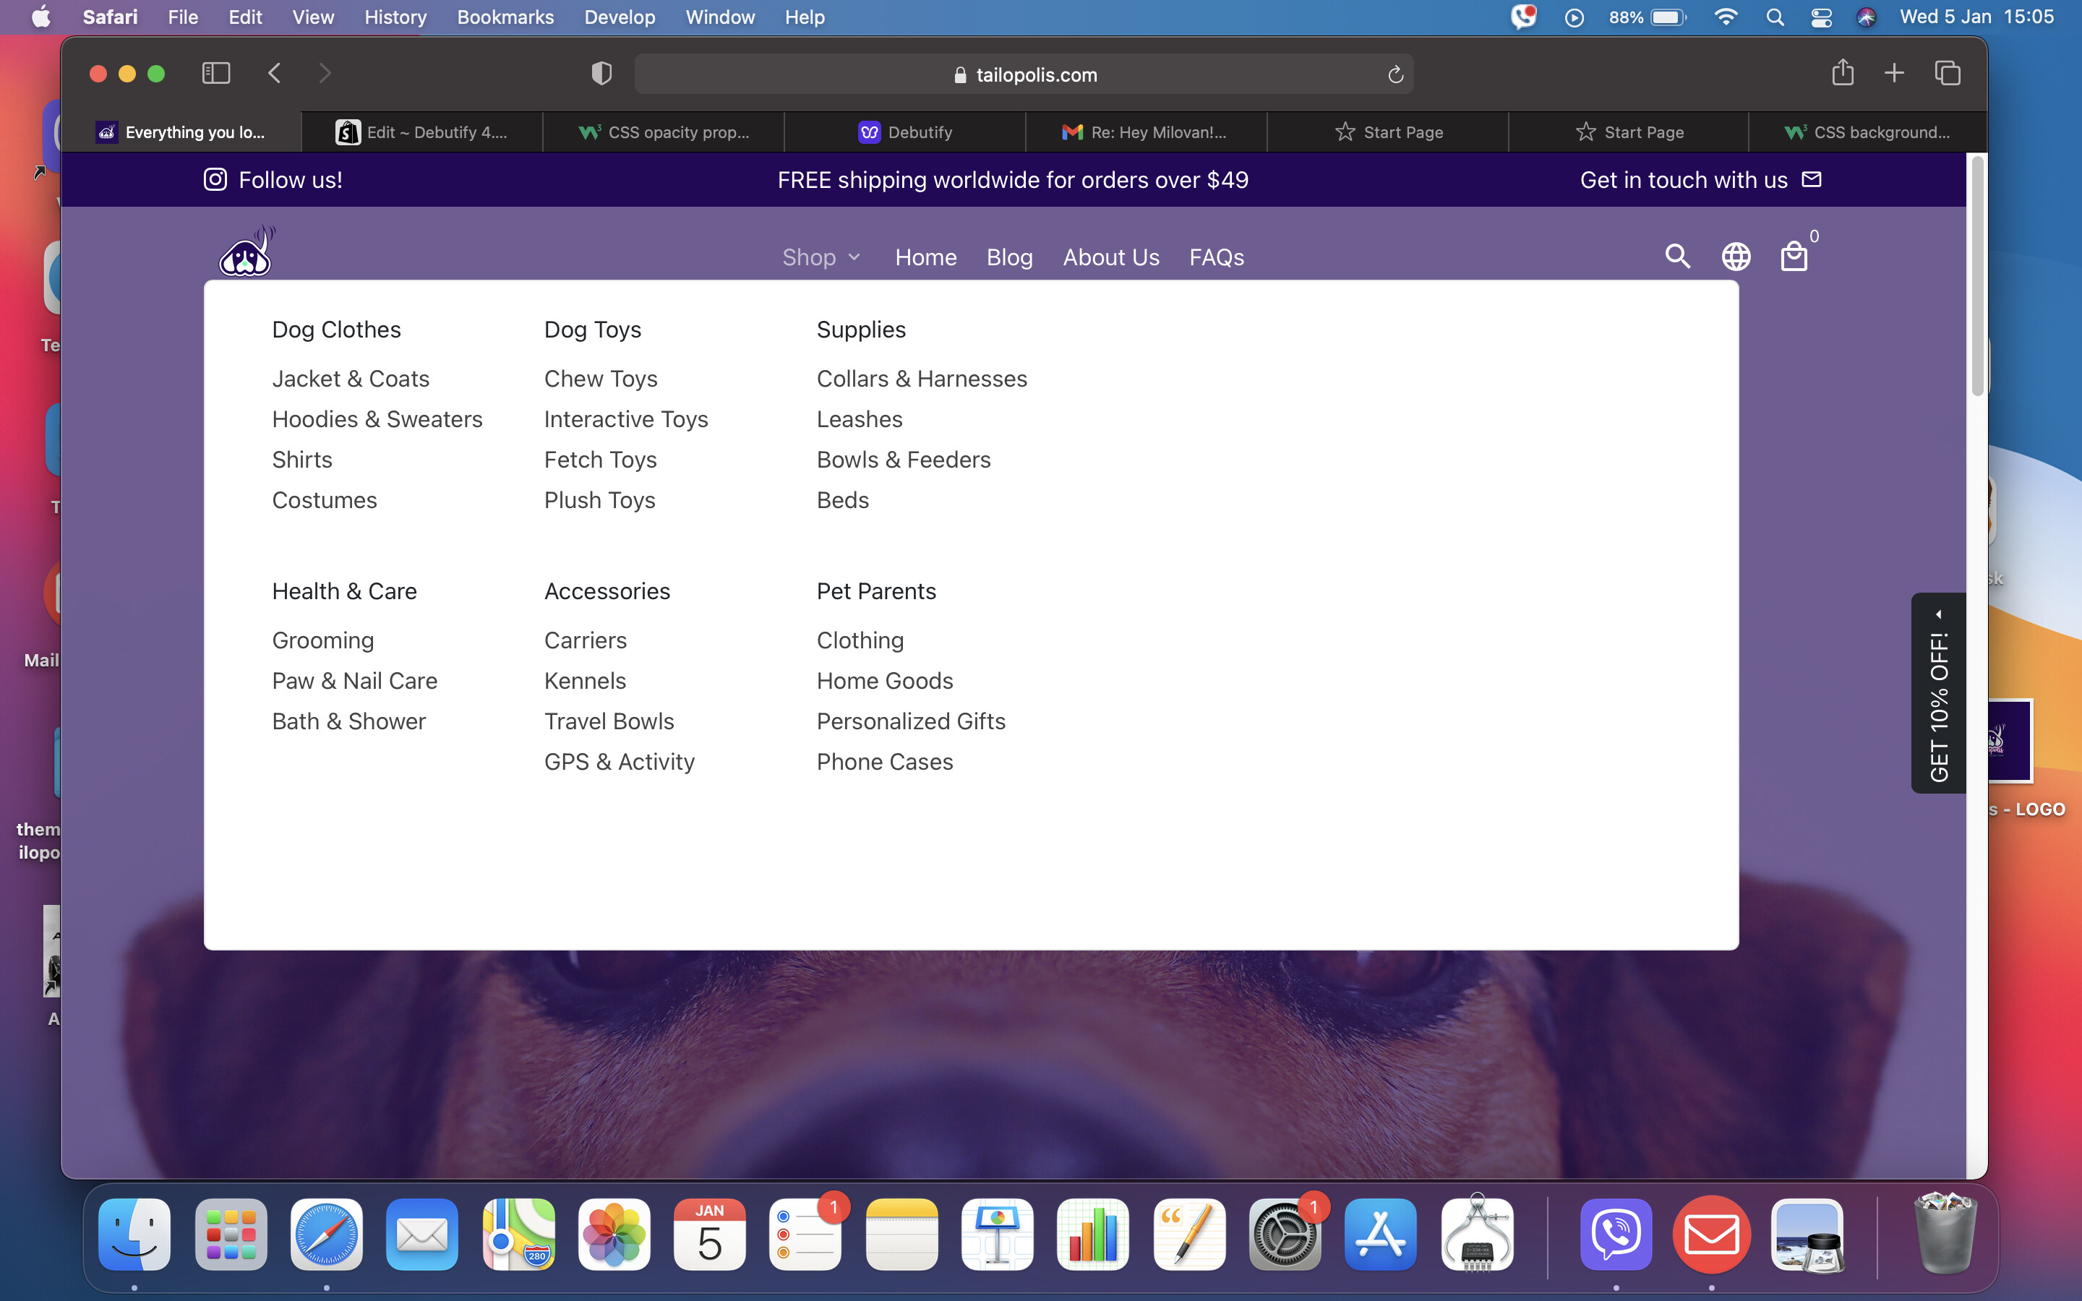This screenshot has height=1301, width=2082.
Task: Open the site search magnifier icon
Action: (x=1676, y=257)
